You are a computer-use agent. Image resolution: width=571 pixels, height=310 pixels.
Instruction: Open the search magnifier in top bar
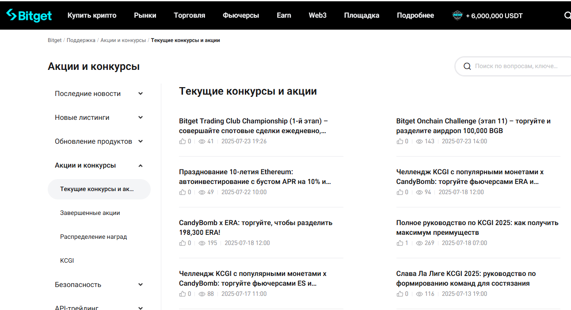point(567,15)
